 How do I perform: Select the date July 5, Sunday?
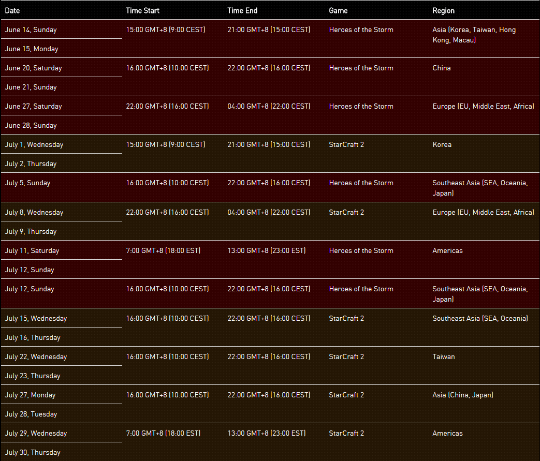27,183
